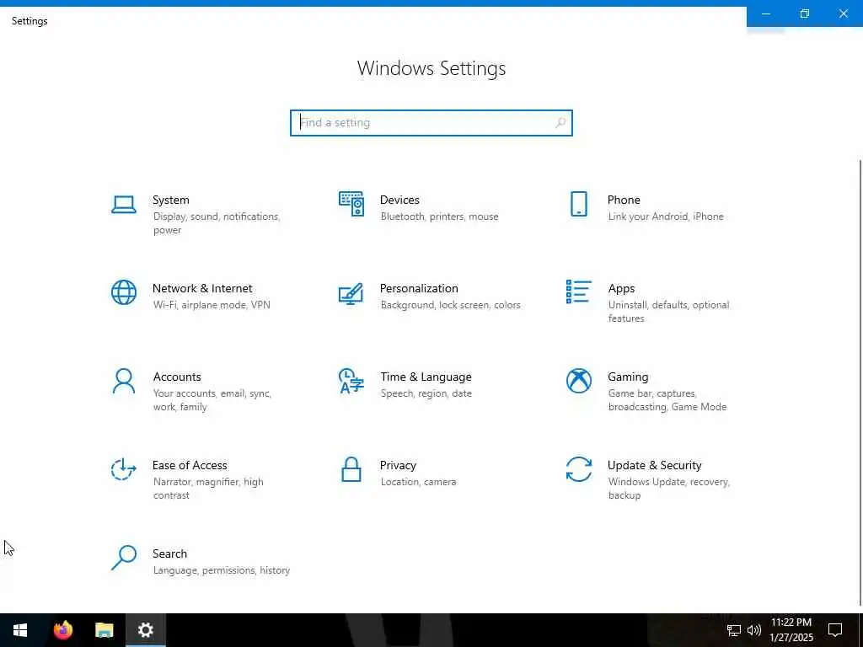Click the Ease of Access icon
Screen dimensions: 863x647
pos(123,469)
